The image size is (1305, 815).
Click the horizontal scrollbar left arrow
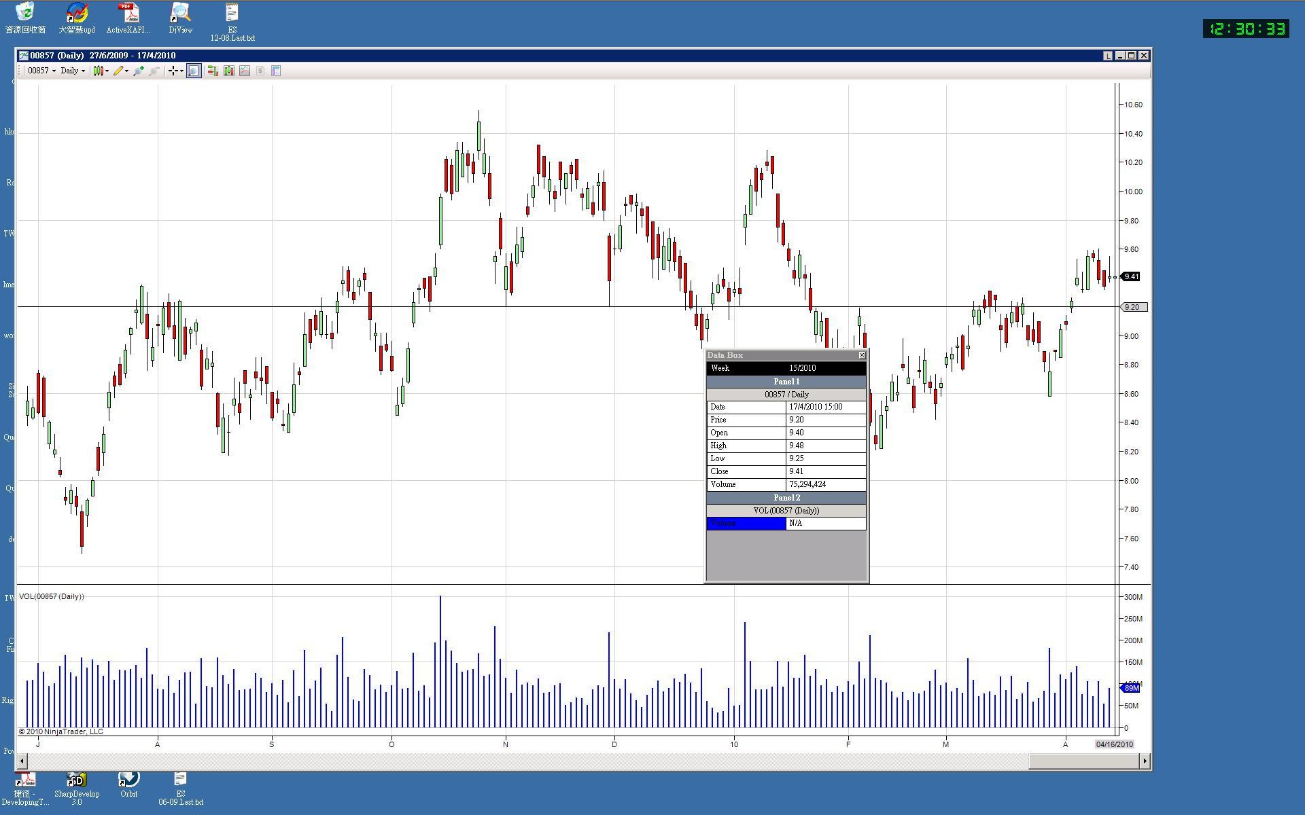[22, 761]
